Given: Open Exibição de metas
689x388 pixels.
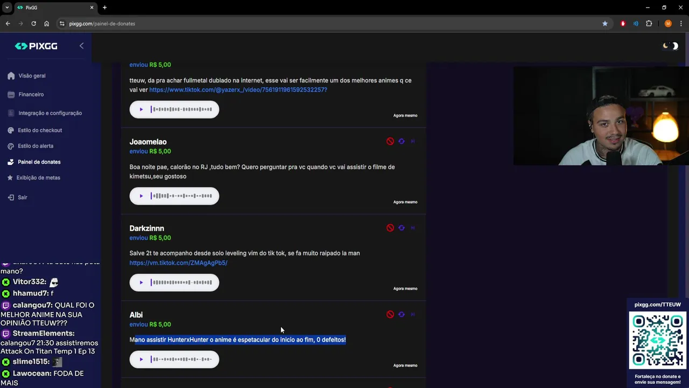Looking at the screenshot, I should click(34, 178).
